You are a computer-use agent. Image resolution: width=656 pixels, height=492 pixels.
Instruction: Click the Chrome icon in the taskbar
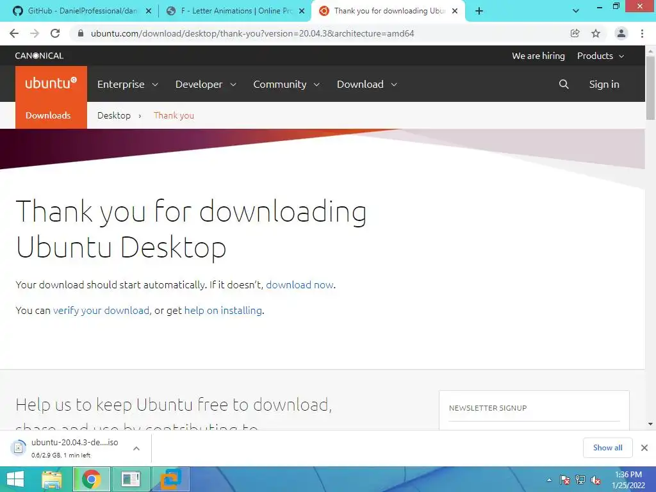[92, 479]
